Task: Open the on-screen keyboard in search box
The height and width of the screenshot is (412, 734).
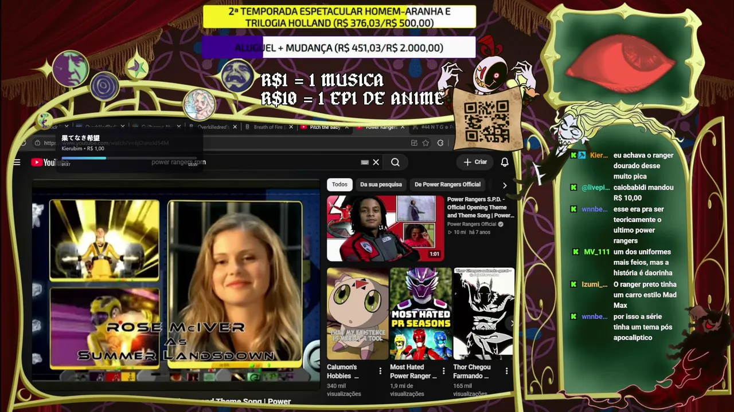Action: [x=365, y=163]
